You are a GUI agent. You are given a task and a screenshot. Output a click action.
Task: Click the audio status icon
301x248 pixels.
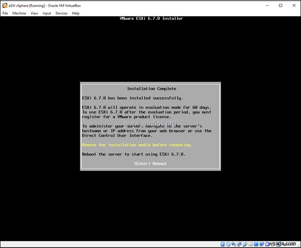234,244
